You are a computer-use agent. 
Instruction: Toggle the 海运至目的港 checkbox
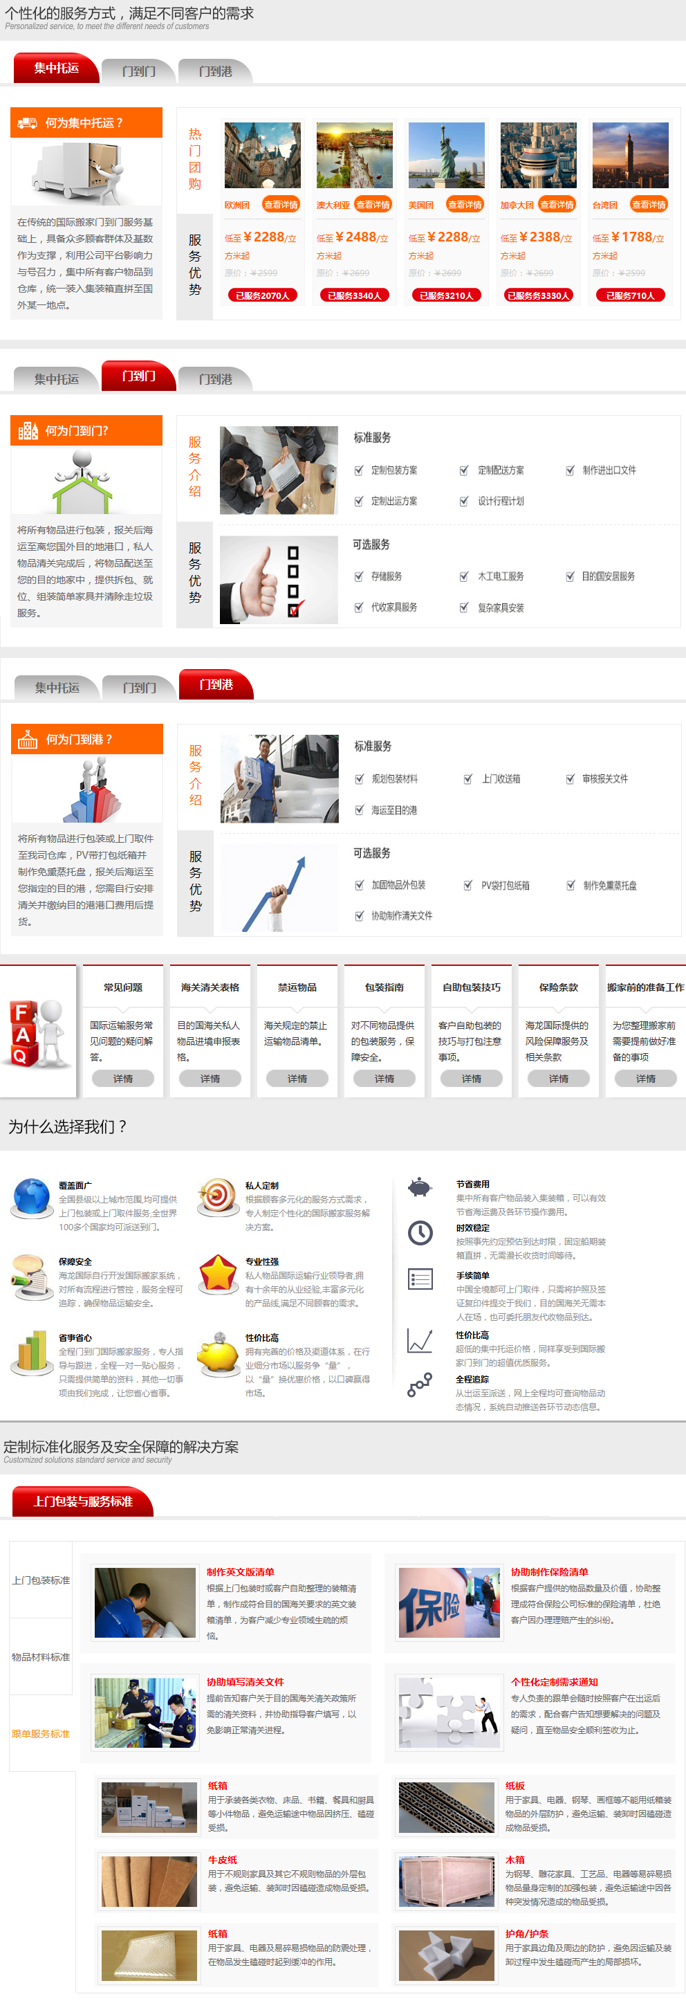[x=360, y=810]
